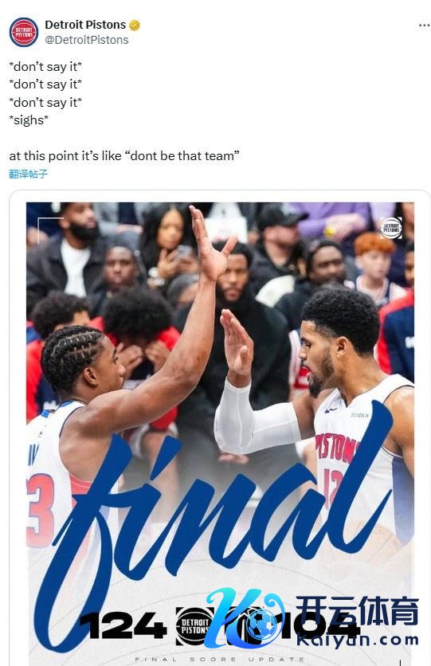The width and height of the screenshot is (431, 666).
Task: Click the first *don't say it* line
Action: [45, 67]
